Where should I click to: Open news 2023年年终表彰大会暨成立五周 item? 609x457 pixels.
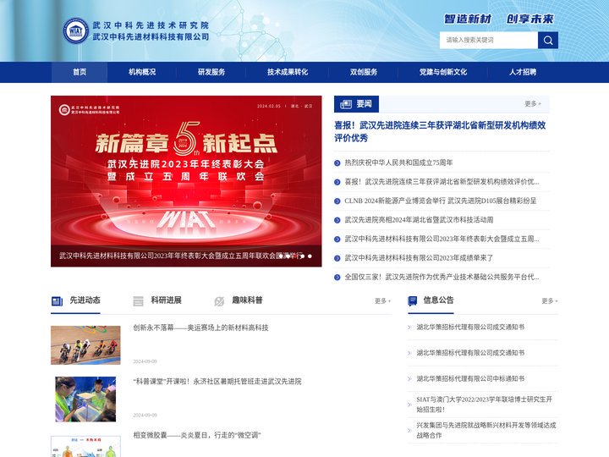[x=442, y=239]
